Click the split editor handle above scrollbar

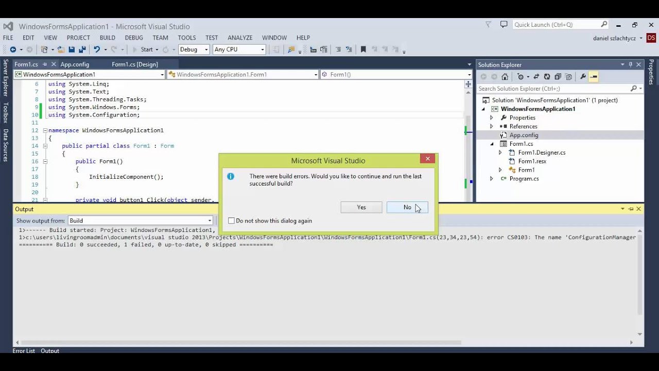pos(469,84)
